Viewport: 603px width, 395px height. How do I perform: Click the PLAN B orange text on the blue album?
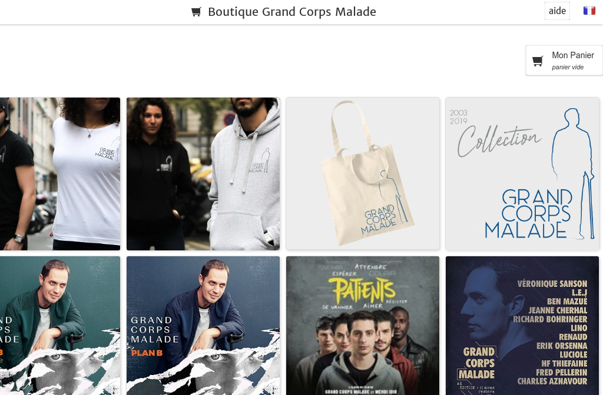[147, 353]
